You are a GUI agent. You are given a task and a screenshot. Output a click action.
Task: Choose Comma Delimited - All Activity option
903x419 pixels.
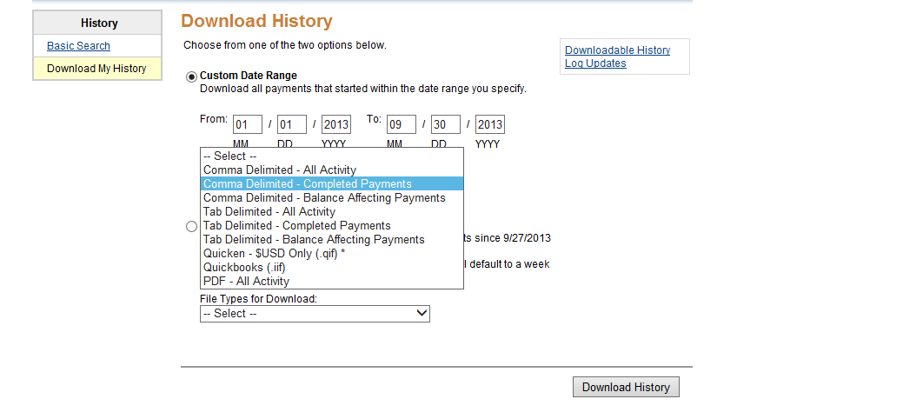point(332,170)
